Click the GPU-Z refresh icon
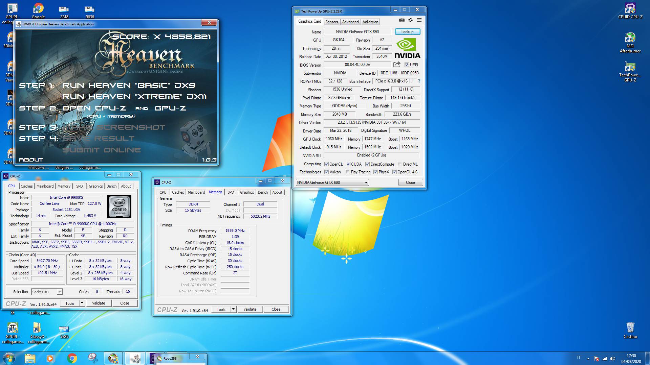Screen dimensions: 650x365 click(x=410, y=20)
